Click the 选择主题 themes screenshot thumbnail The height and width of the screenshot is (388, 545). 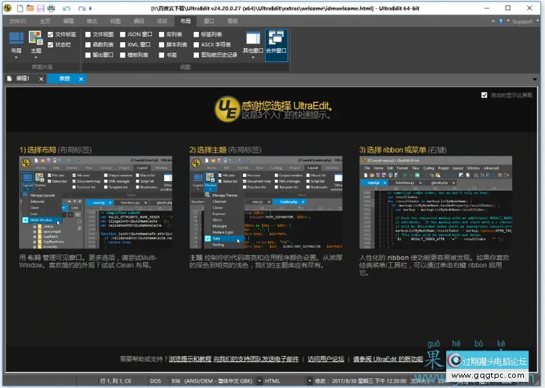pos(266,203)
